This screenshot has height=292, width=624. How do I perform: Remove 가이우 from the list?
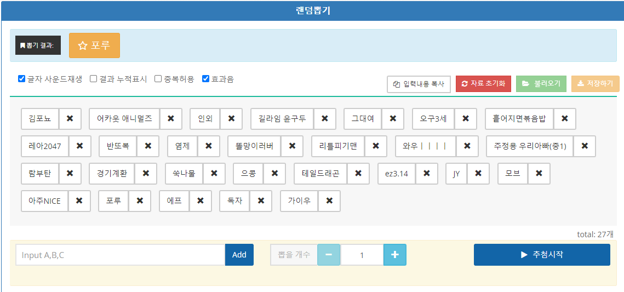(329, 201)
